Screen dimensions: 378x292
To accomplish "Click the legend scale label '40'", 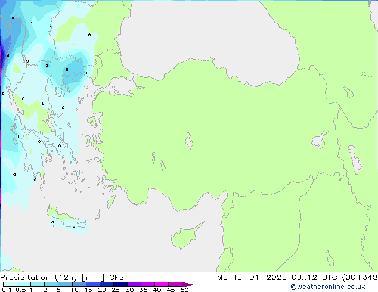I will (x=157, y=290).
